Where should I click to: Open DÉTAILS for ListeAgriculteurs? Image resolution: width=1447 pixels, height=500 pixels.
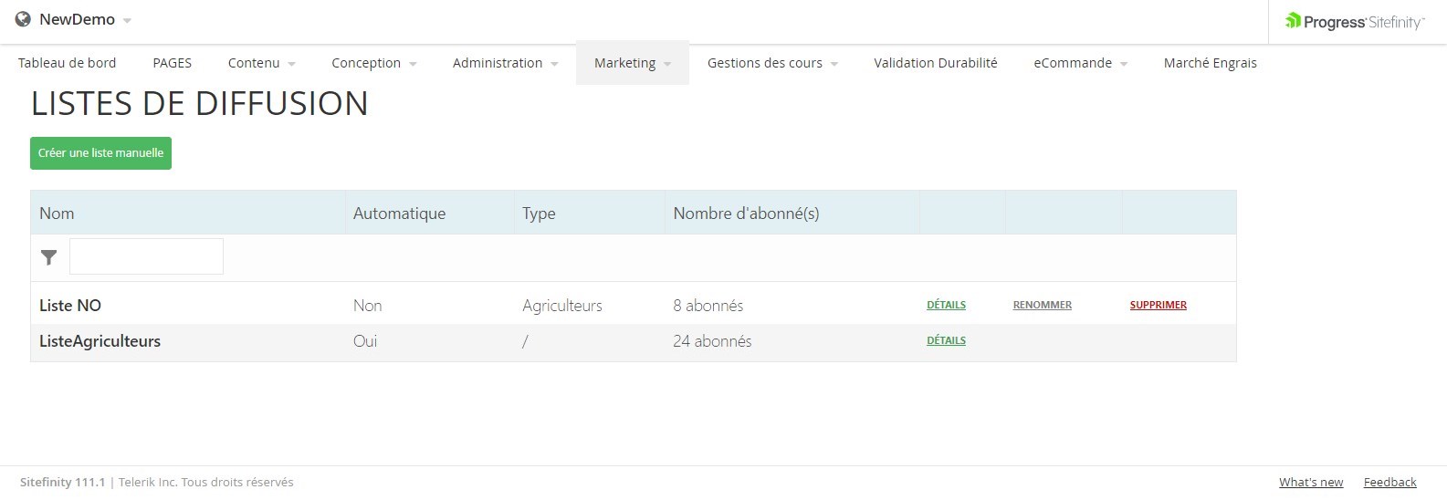pos(946,340)
